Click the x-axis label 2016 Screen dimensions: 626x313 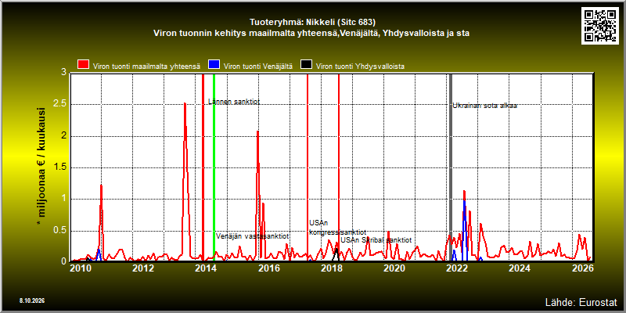click(x=268, y=268)
